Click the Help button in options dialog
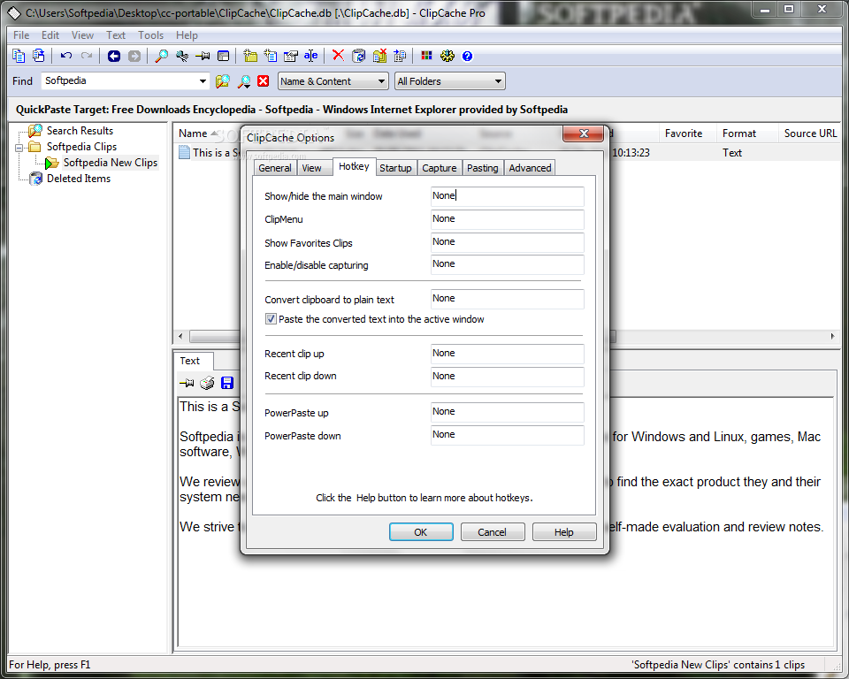Image resolution: width=849 pixels, height=679 pixels. pyautogui.click(x=563, y=532)
